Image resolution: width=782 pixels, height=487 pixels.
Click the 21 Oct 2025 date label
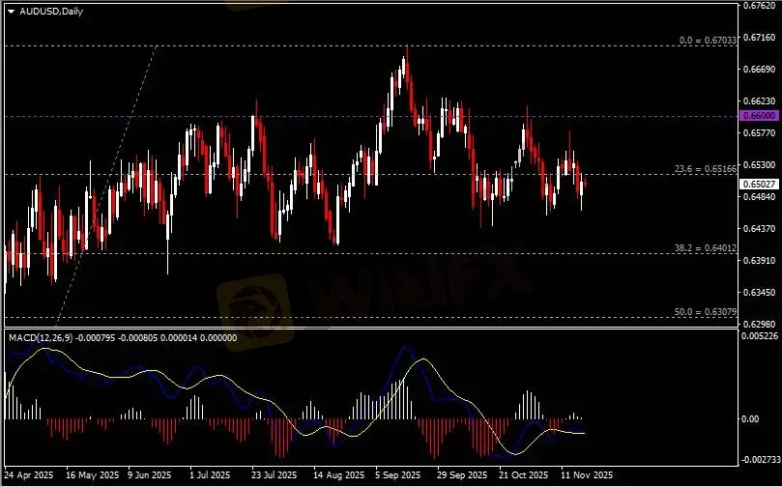tap(524, 474)
